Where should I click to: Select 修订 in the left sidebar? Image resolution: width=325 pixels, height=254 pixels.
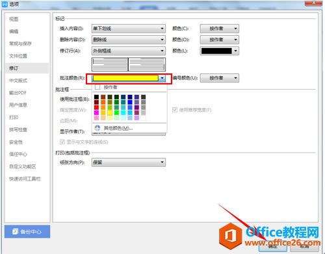[27, 68]
